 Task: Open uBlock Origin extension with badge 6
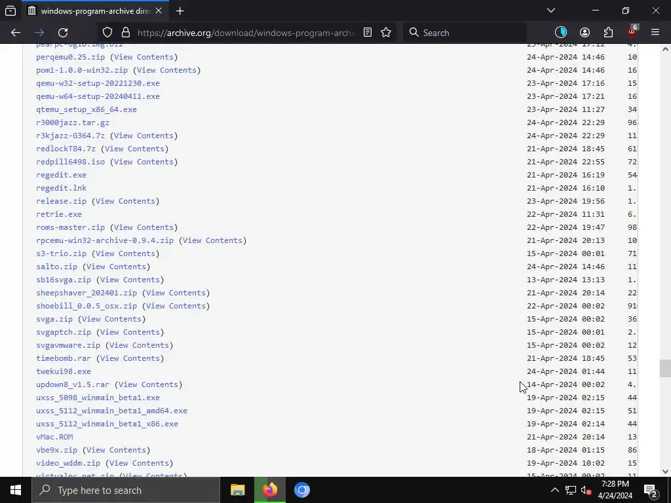point(632,31)
